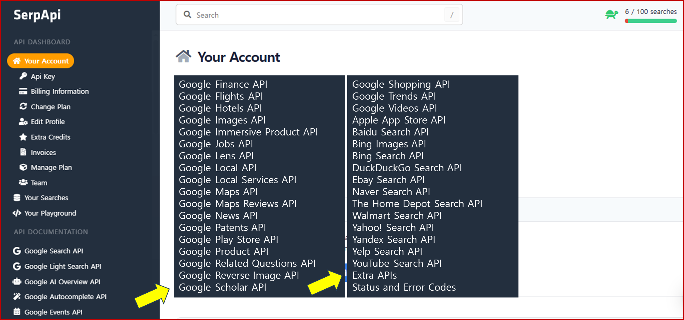Open Google Light Search API docs
Image resolution: width=684 pixels, height=320 pixels.
(63, 266)
